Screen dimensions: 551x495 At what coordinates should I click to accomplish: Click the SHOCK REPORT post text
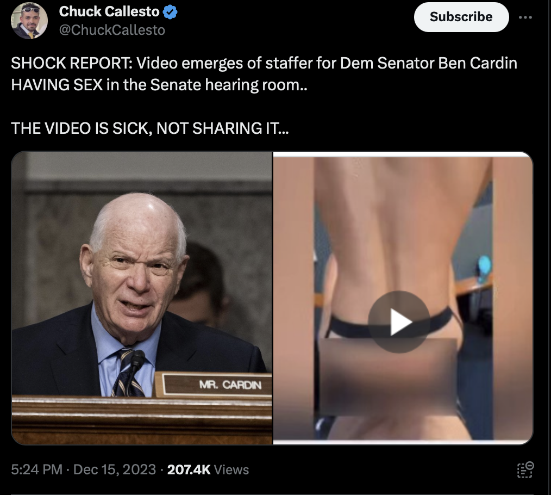tap(264, 63)
